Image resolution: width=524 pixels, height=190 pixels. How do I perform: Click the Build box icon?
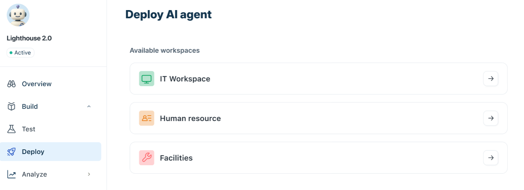coord(12,106)
